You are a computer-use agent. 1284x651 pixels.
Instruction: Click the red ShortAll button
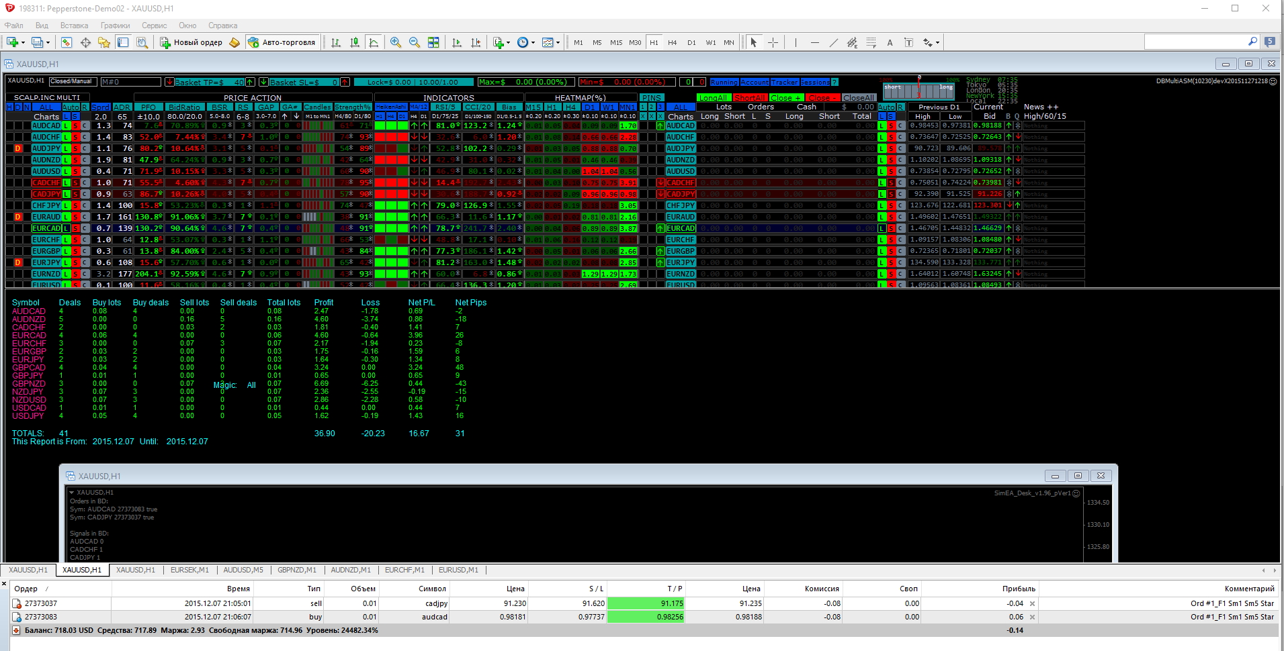(x=750, y=98)
